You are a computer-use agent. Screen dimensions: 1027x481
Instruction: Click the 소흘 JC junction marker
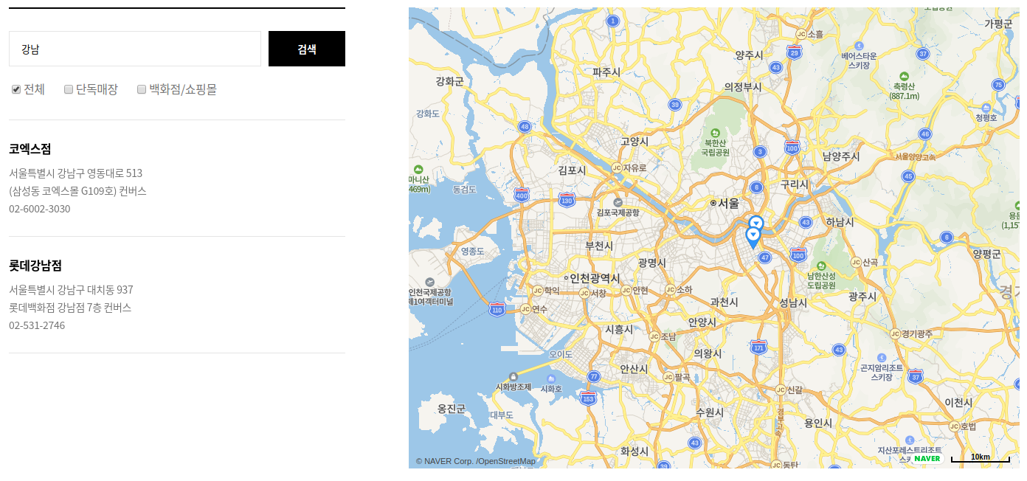click(x=801, y=34)
